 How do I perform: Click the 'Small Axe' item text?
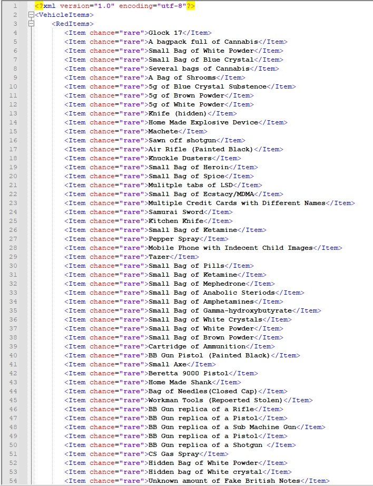tap(168, 364)
